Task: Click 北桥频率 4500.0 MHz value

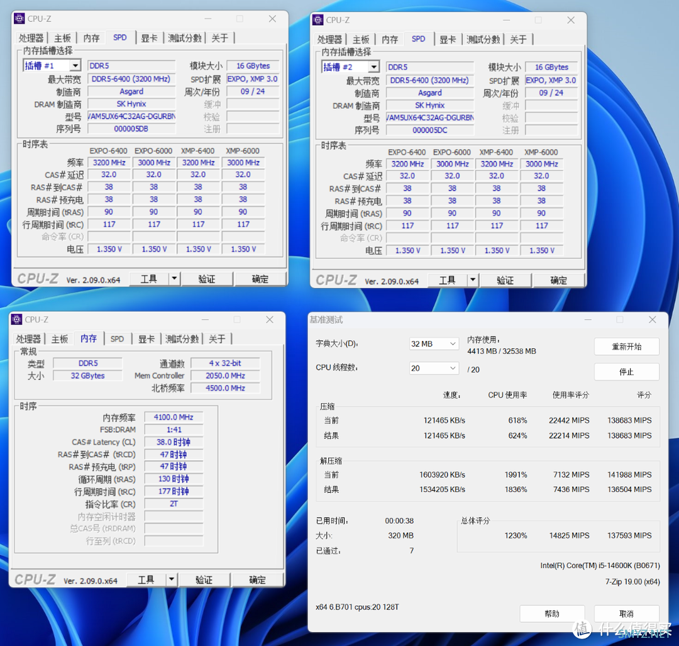Action: pyautogui.click(x=225, y=388)
